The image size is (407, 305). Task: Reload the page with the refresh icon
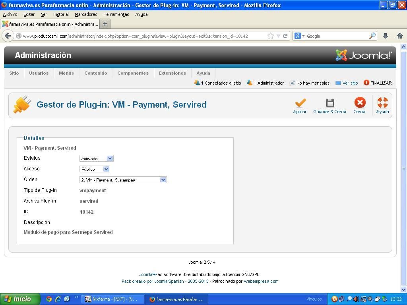point(285,36)
